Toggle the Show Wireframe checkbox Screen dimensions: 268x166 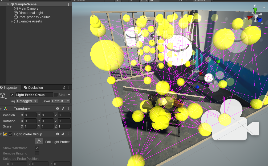(37, 148)
